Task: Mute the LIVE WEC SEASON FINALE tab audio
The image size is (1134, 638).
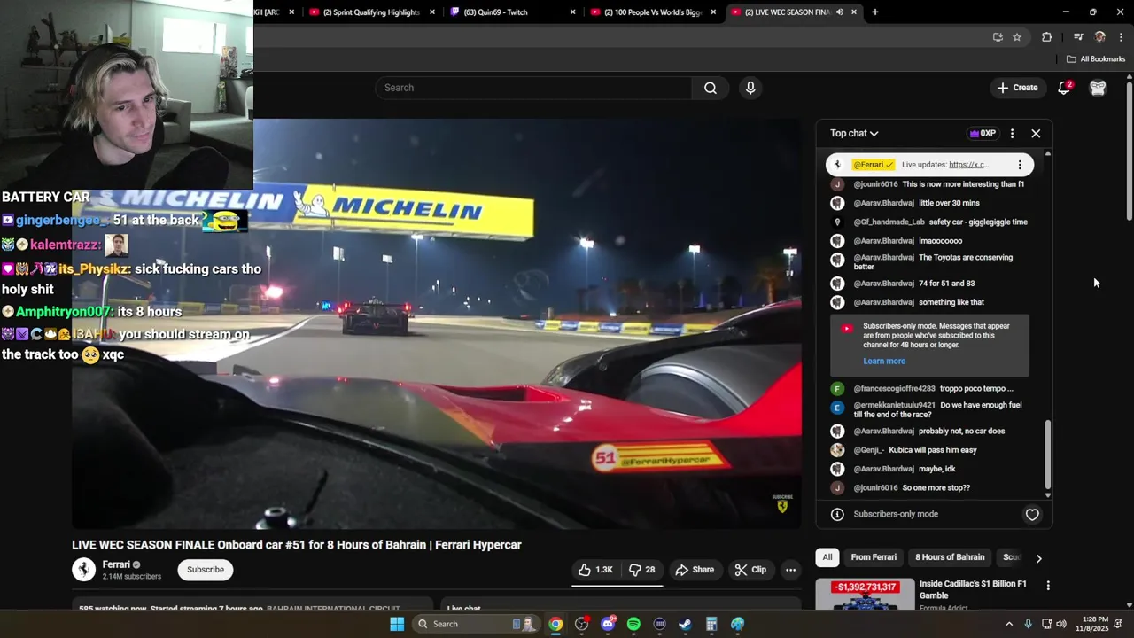Action: point(839,12)
